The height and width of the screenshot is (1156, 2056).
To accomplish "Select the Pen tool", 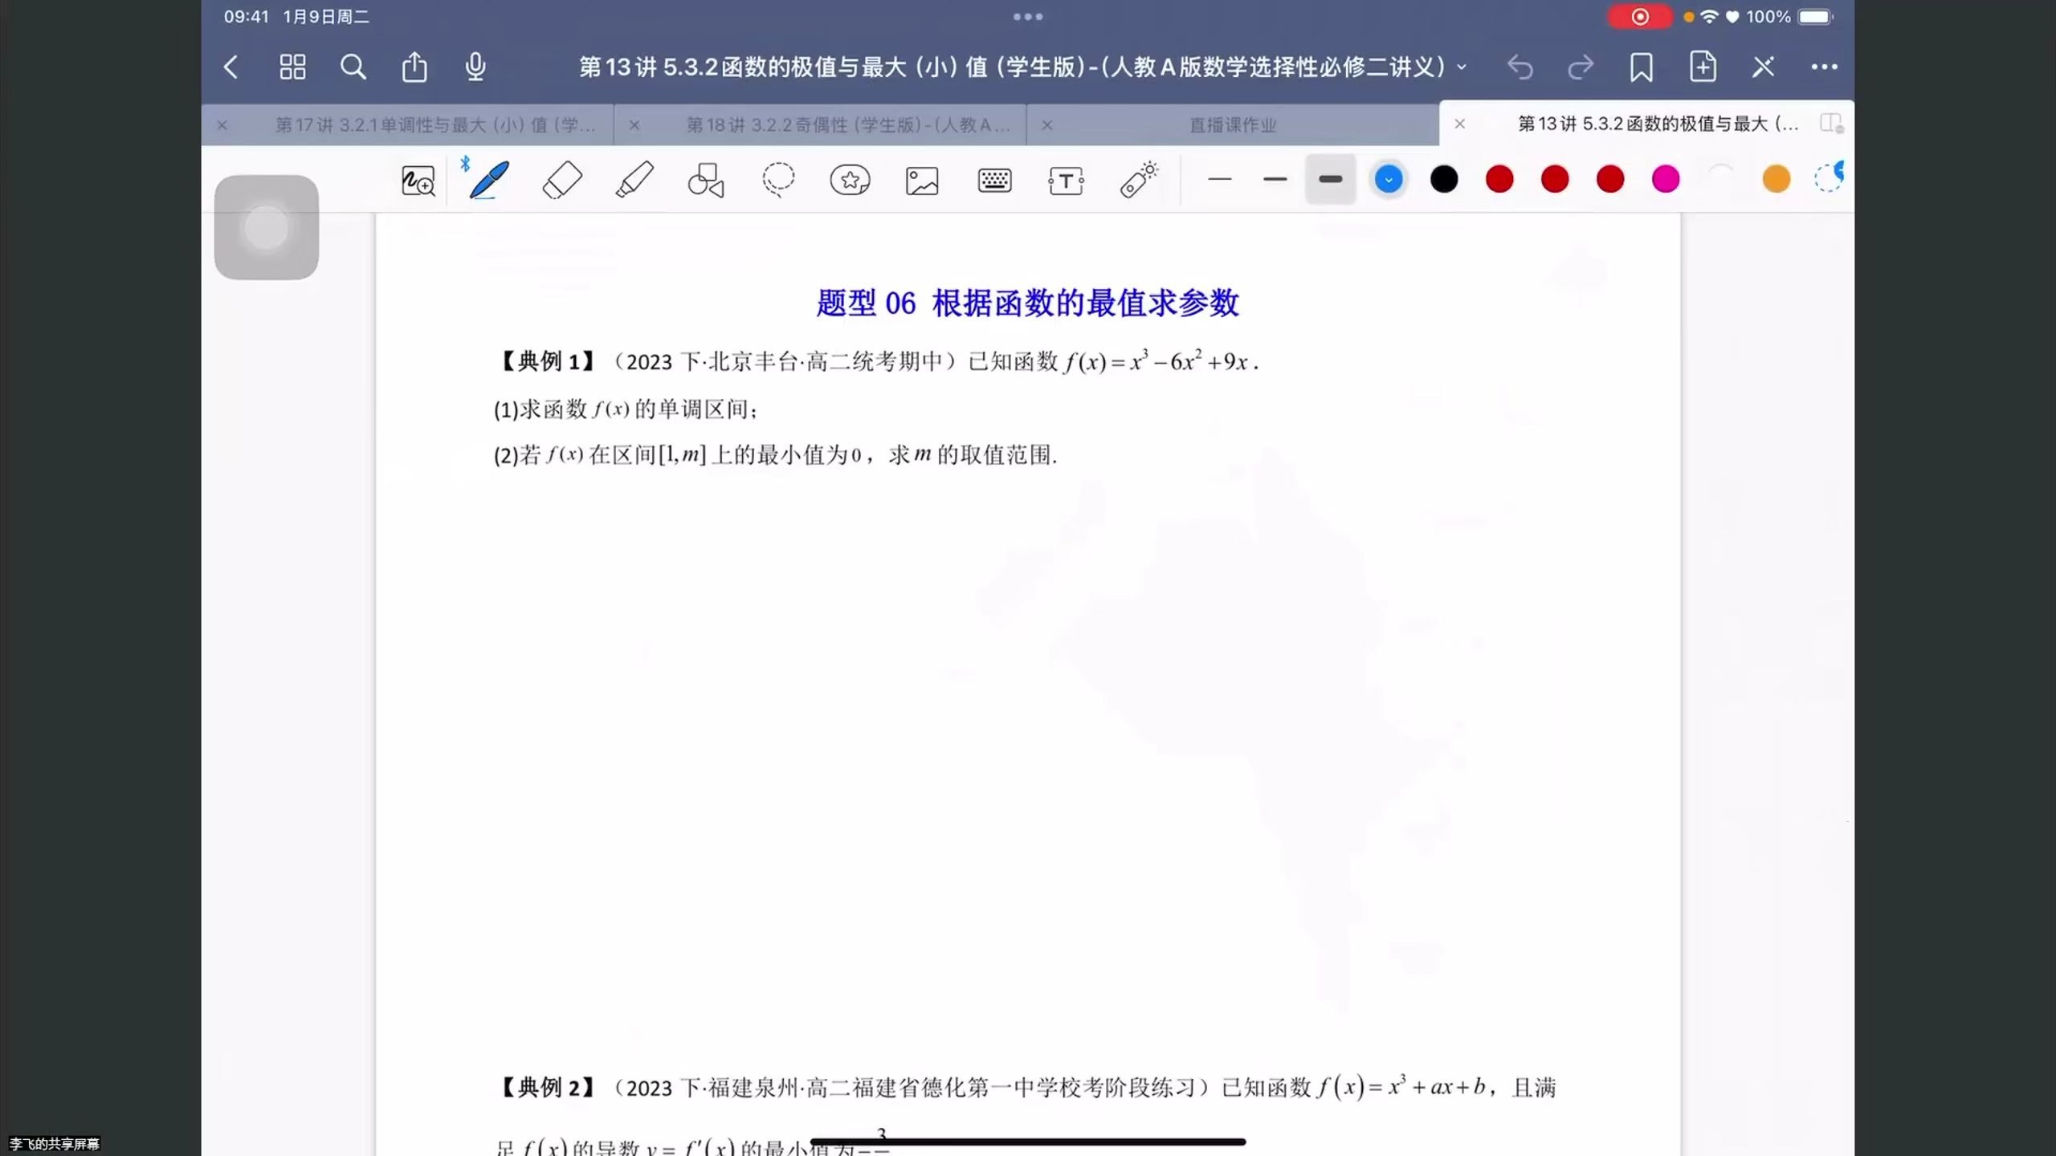I will 488,180.
